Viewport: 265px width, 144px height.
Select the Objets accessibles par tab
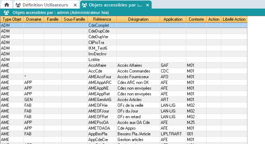(x=115, y=5)
